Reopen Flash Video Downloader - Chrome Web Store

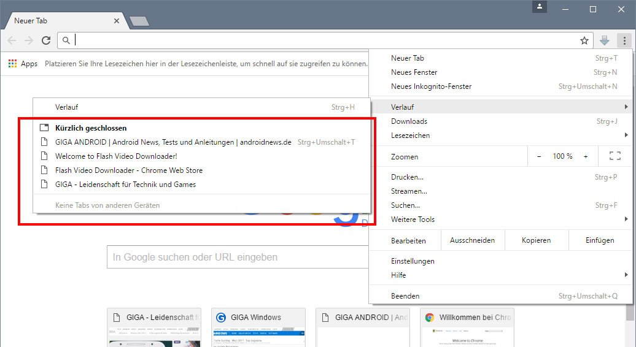coord(201,170)
